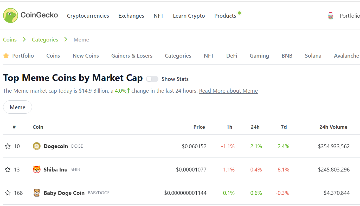
Task: Open the Learn Crypto menu
Action: pyautogui.click(x=189, y=16)
